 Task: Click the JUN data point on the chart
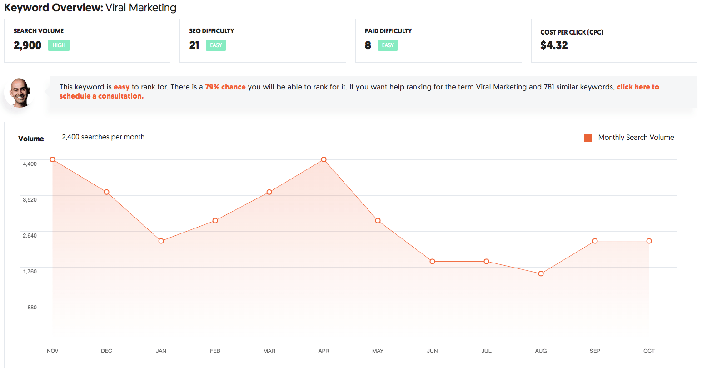(x=432, y=262)
